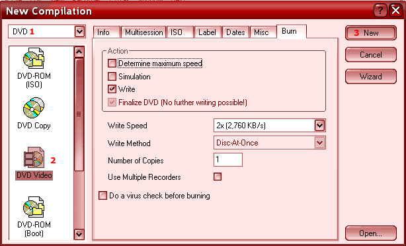This screenshot has width=406, height=246.
Task: Click the compilation list scrollbar thumb
Action: (79, 114)
